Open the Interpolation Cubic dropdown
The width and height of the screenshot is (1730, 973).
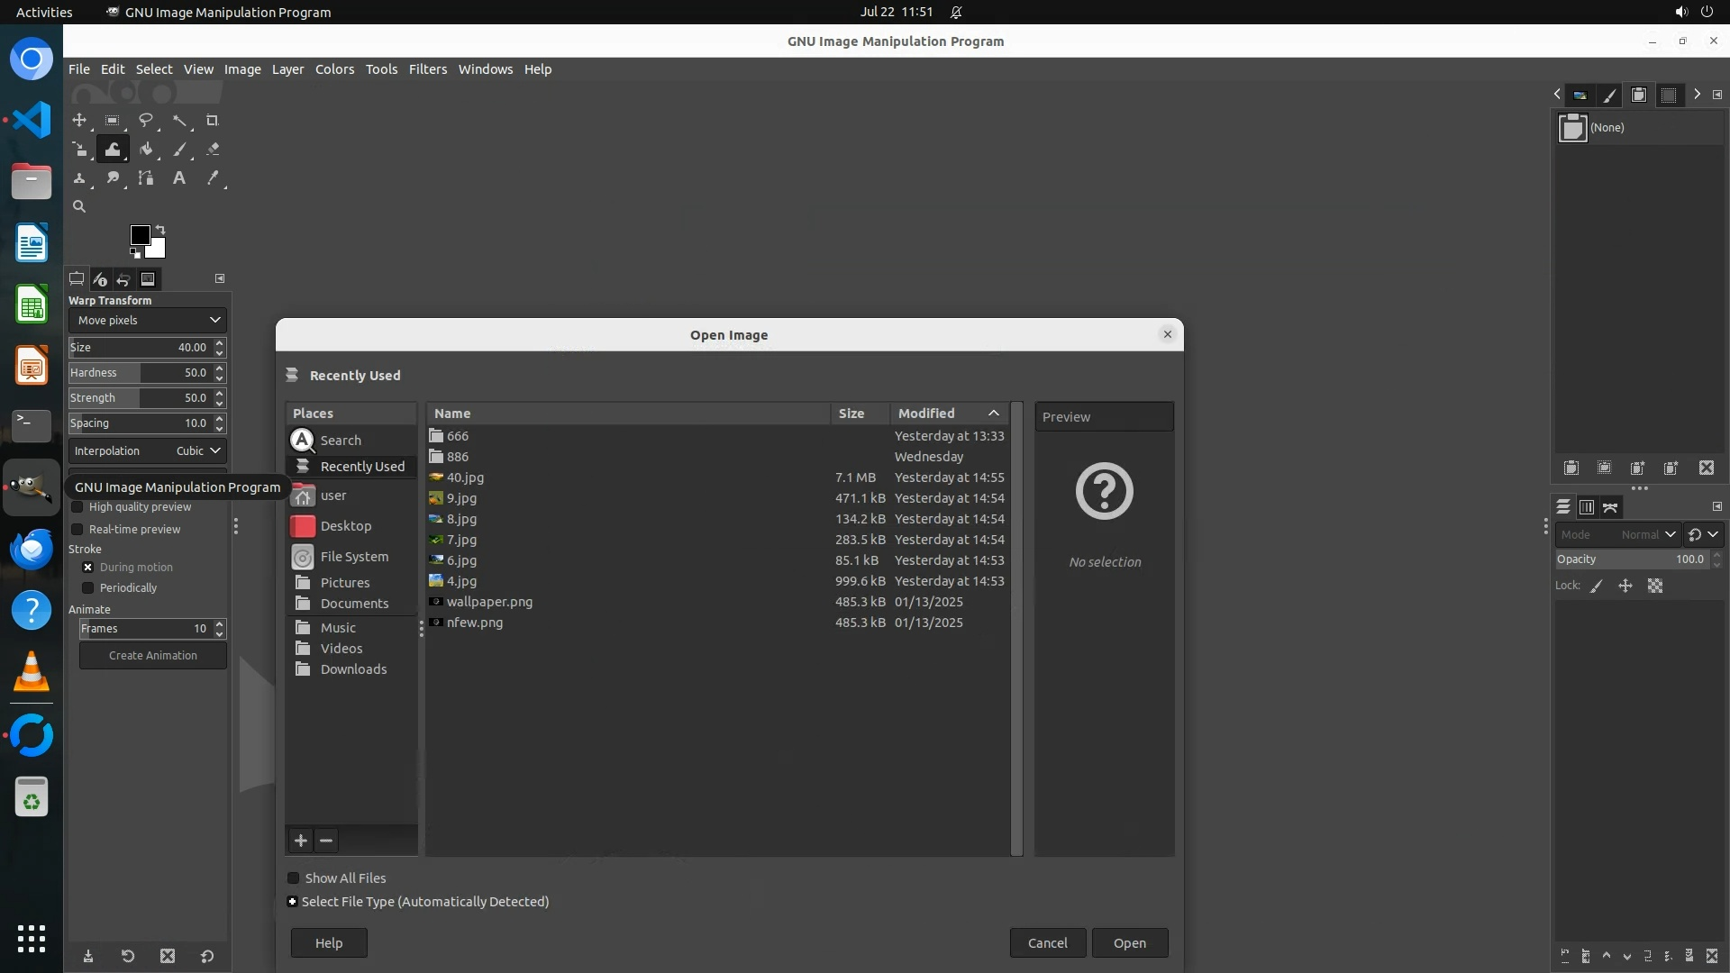click(x=147, y=451)
